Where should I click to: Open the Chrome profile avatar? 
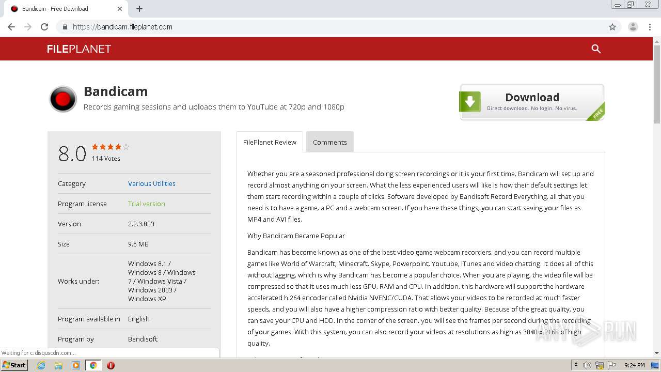click(633, 27)
